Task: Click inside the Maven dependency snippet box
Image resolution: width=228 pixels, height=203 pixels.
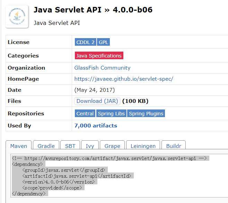Action: click(x=139, y=177)
